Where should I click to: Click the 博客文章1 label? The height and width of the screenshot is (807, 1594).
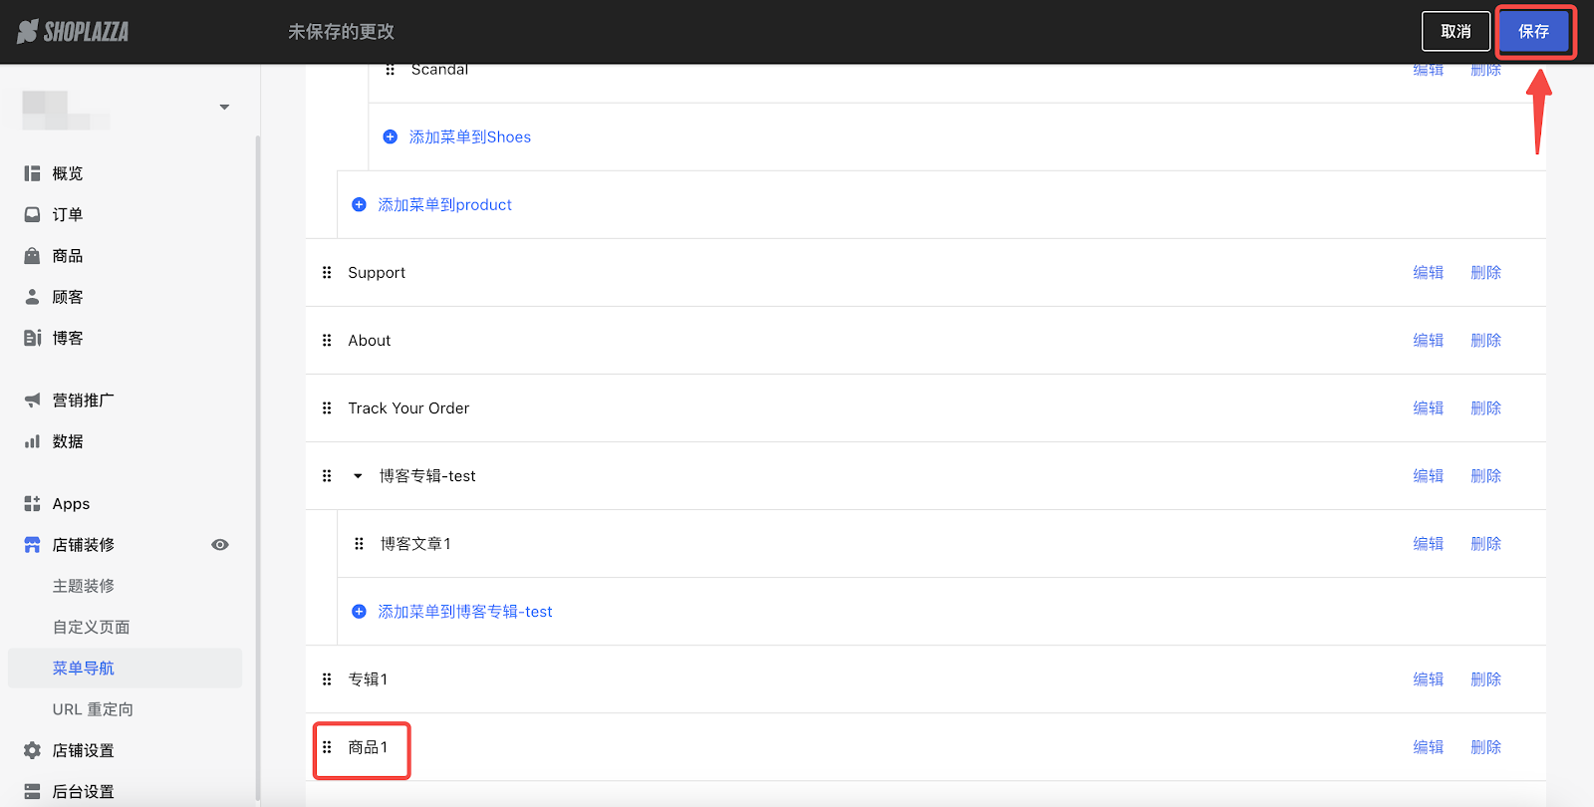click(x=415, y=543)
